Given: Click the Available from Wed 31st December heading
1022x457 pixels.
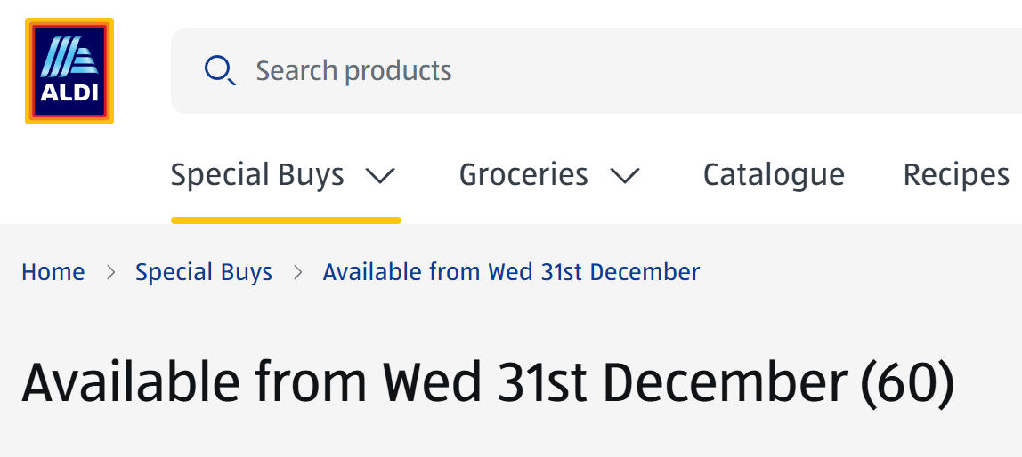Looking at the screenshot, I should (x=436, y=383).
